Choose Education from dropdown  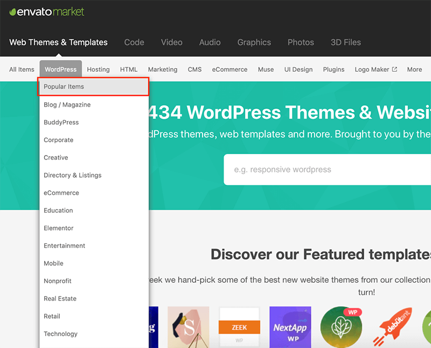(94, 210)
